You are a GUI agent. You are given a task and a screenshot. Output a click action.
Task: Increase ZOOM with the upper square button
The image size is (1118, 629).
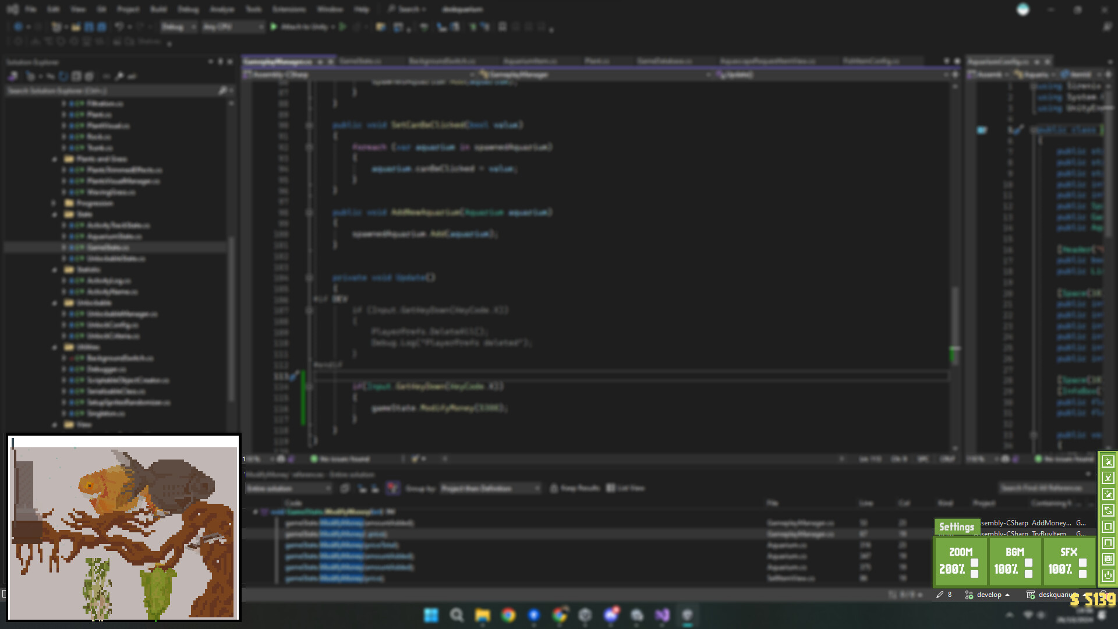click(x=974, y=563)
